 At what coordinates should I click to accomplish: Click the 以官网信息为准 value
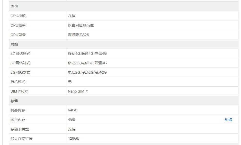pos(81,25)
